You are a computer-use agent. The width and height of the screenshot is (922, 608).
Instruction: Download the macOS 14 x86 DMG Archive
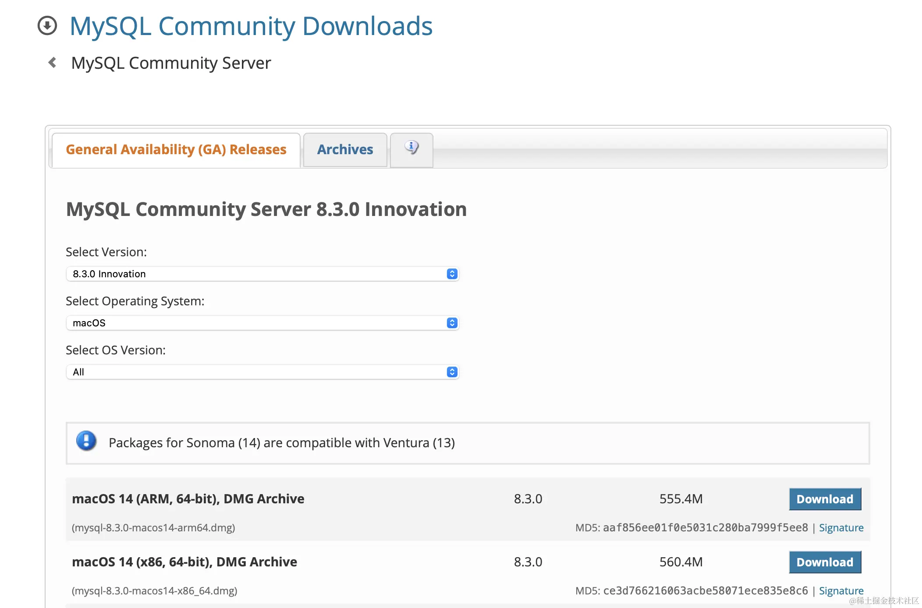825,562
